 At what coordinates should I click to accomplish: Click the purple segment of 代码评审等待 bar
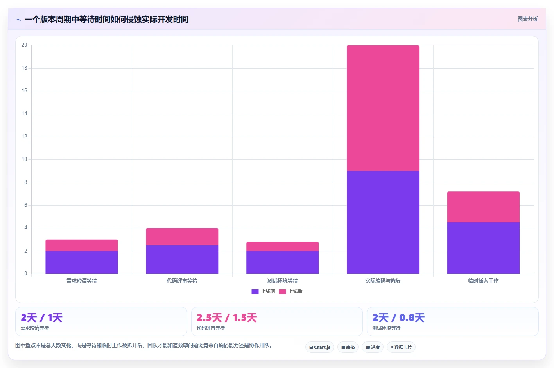pos(182,260)
